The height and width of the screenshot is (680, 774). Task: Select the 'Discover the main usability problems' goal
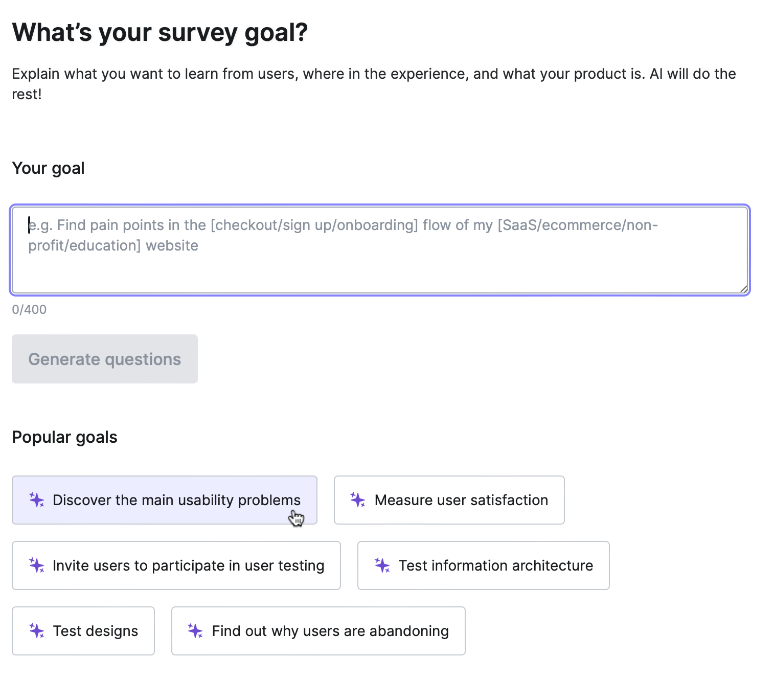tap(164, 500)
